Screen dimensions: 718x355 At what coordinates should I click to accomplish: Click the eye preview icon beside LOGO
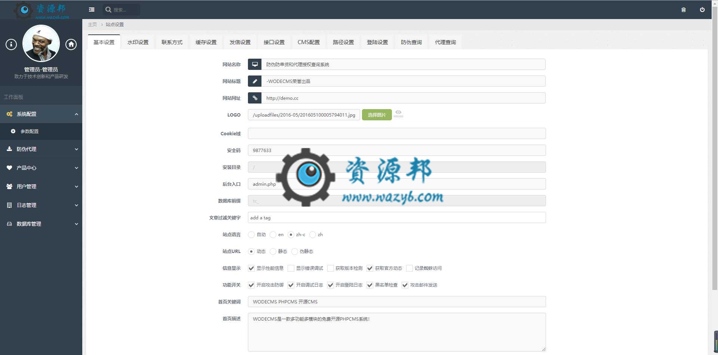(398, 113)
